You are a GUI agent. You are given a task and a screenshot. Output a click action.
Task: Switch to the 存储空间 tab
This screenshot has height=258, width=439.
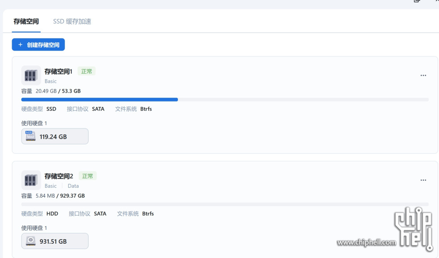pos(26,21)
